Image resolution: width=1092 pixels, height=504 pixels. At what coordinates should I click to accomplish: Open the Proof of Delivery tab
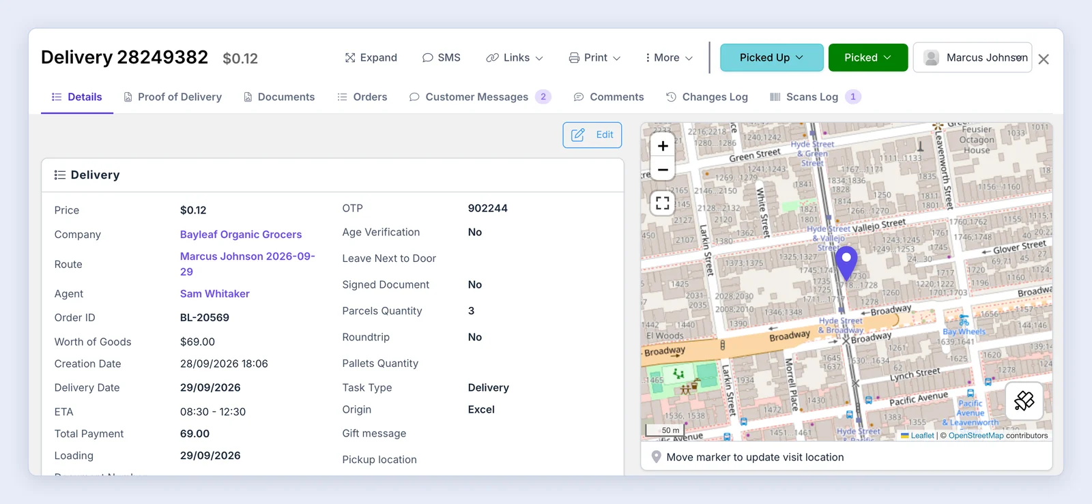pyautogui.click(x=173, y=97)
